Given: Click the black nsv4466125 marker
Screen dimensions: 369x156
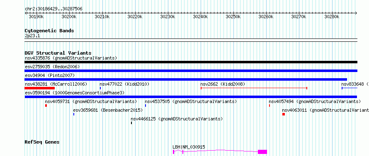Looking at the screenshot, I should (131, 123).
